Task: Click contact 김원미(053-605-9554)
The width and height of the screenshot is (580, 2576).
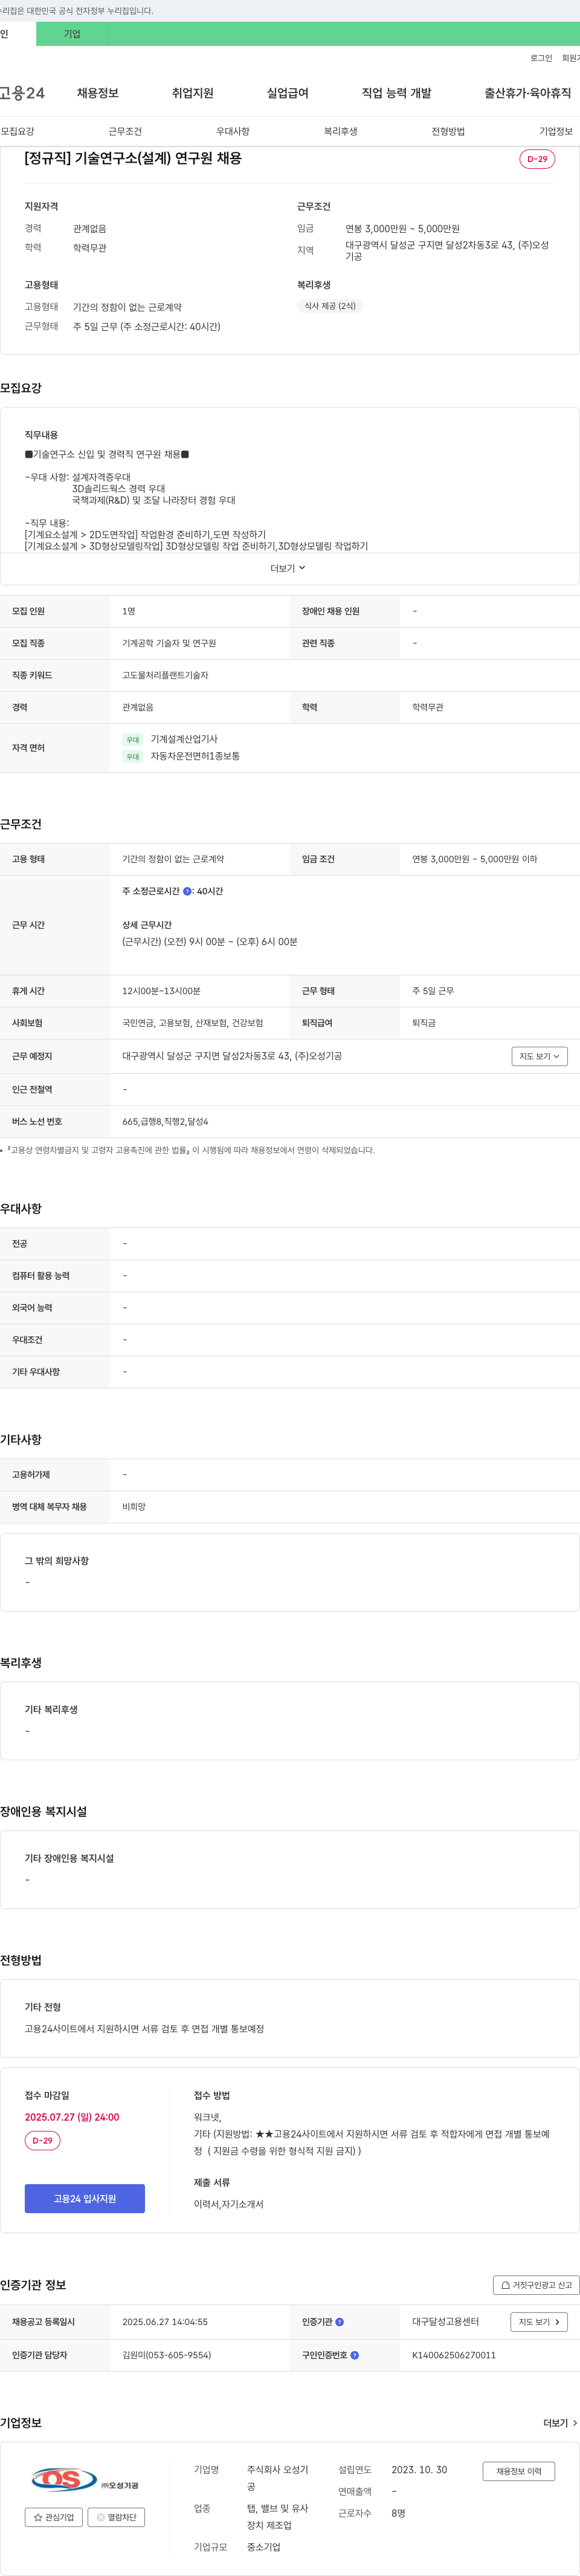Action: (167, 2355)
